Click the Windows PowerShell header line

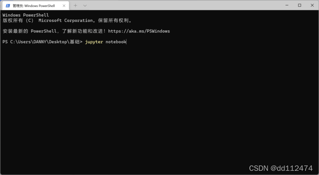click(26, 15)
